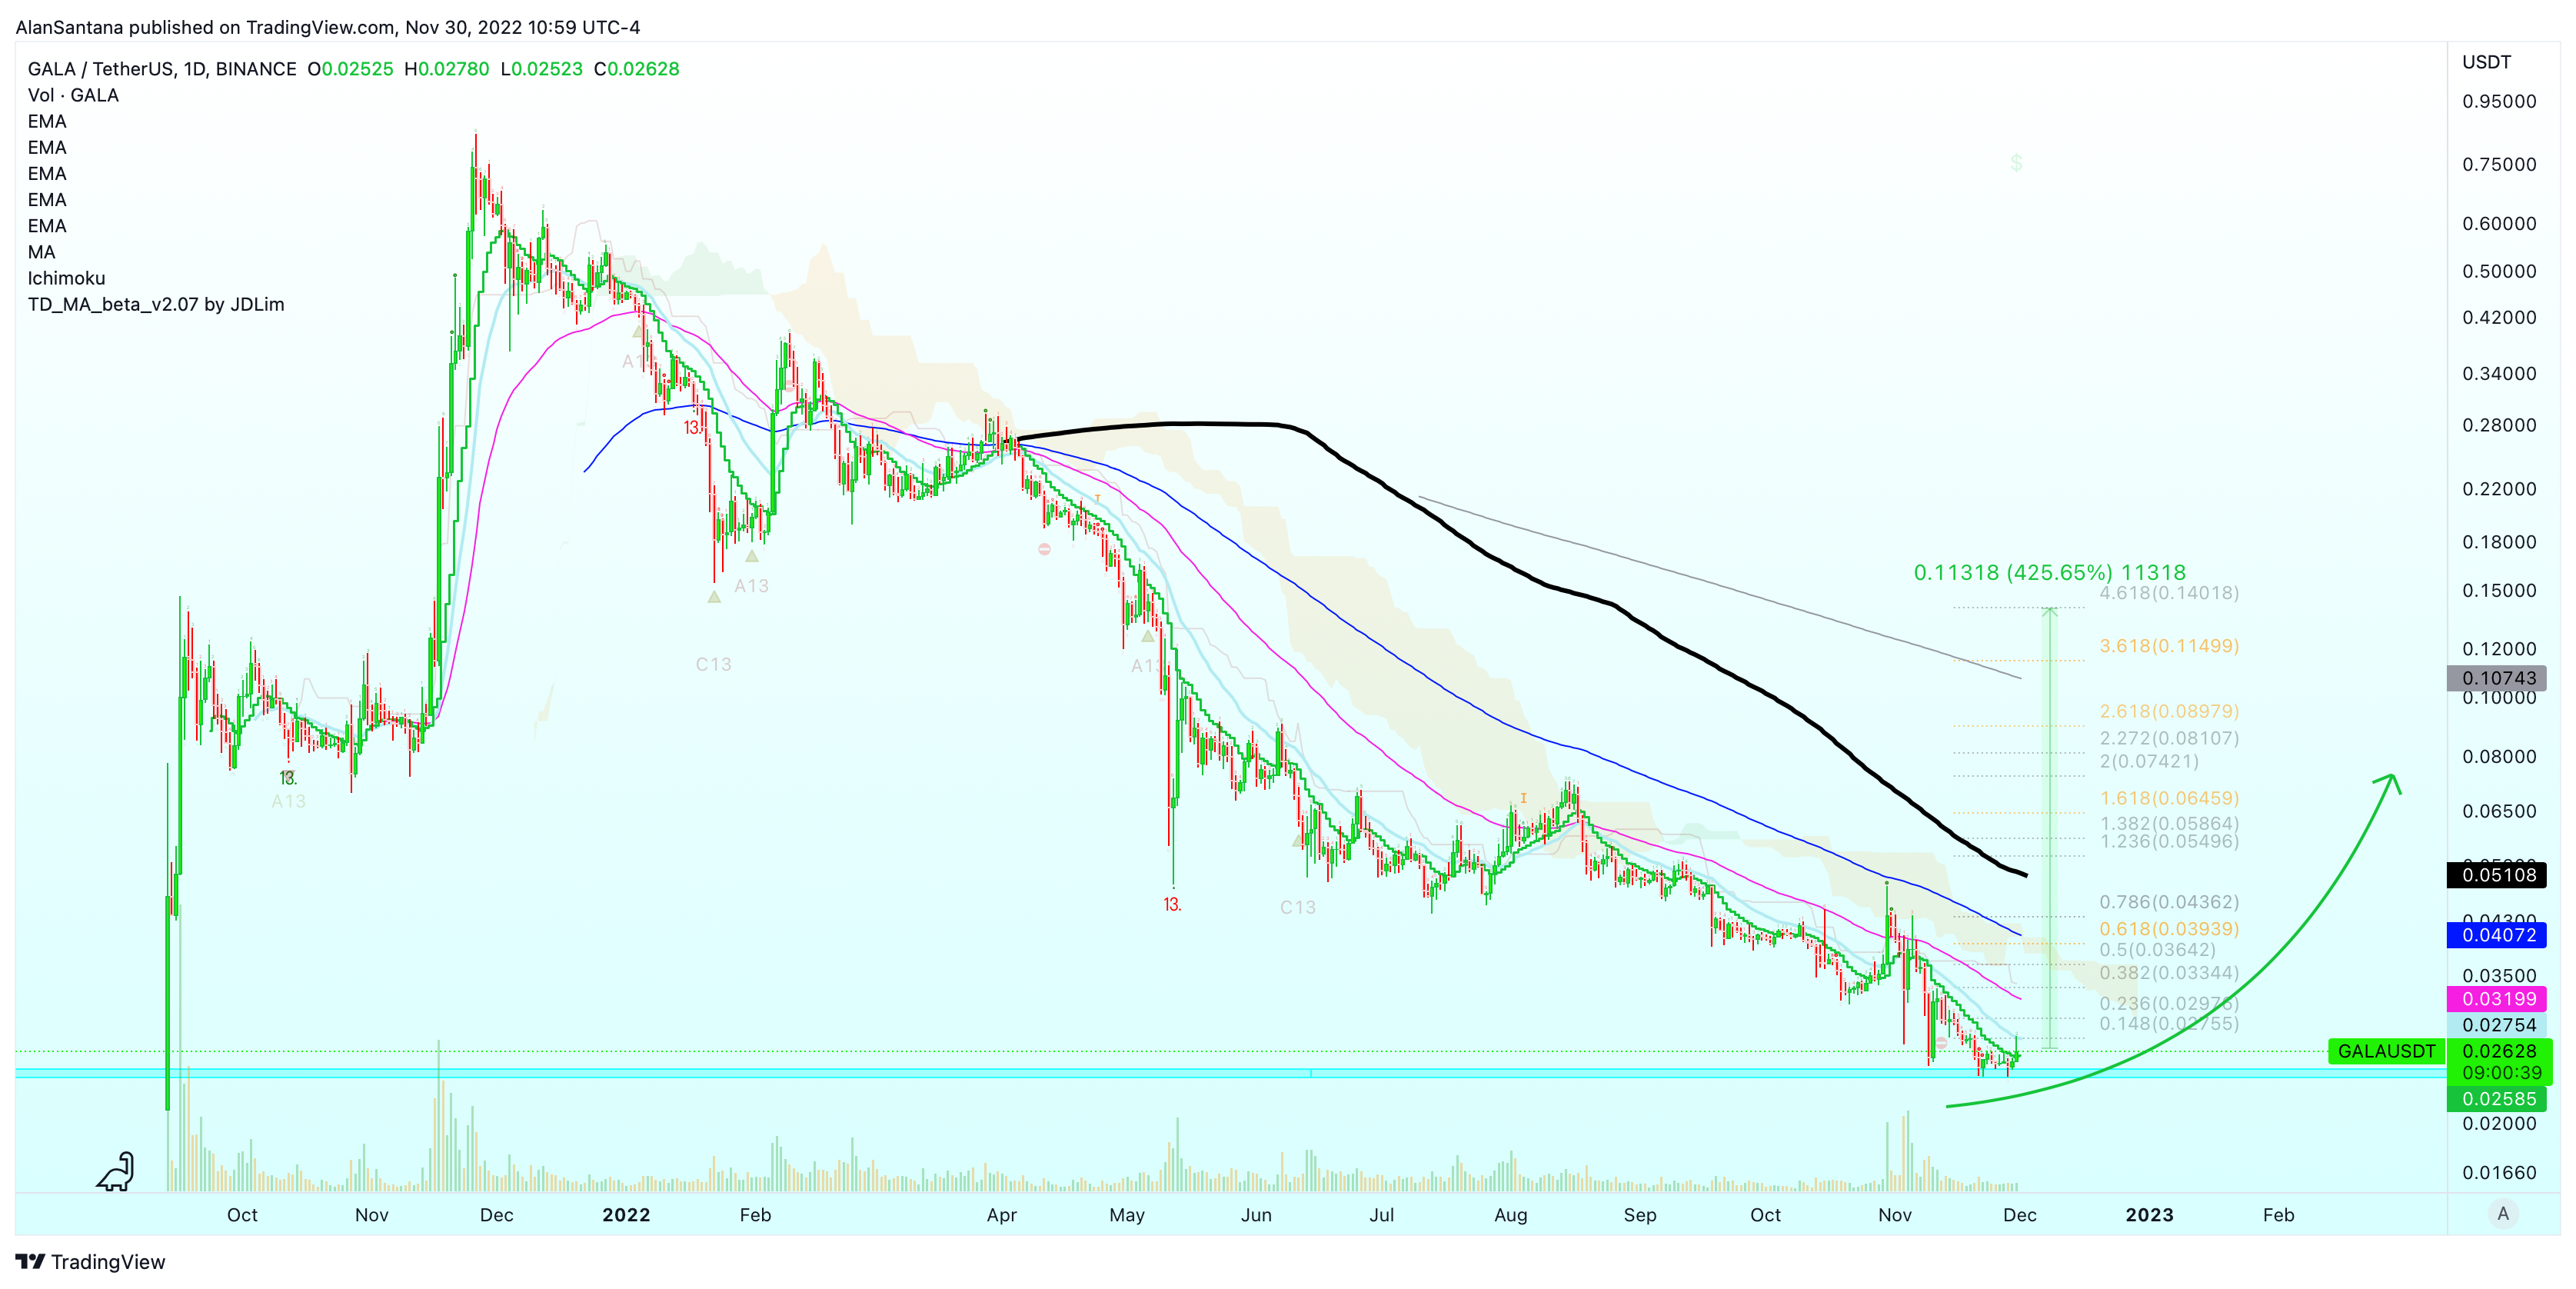Select the TD_MA_beta_v2.07 by JDLim indicator
2576x1289 pixels.
point(156,304)
